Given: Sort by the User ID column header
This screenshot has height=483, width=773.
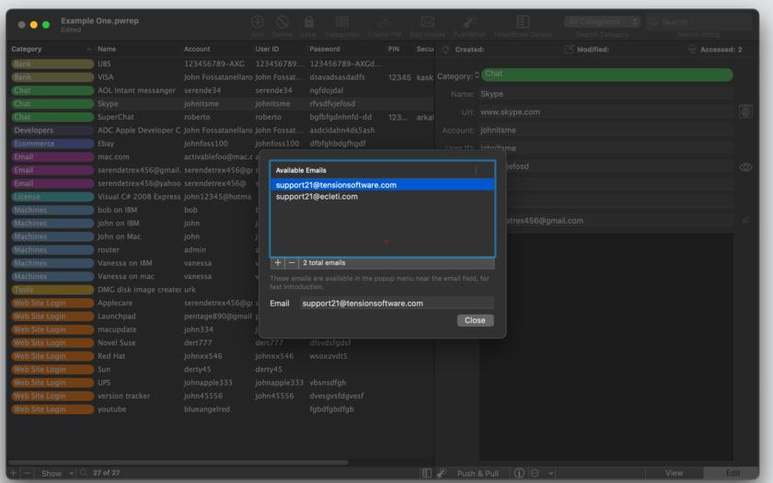Looking at the screenshot, I should (280, 49).
